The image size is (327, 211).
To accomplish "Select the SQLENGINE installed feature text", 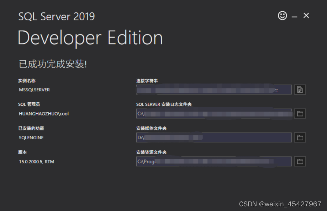I will [31, 138].
